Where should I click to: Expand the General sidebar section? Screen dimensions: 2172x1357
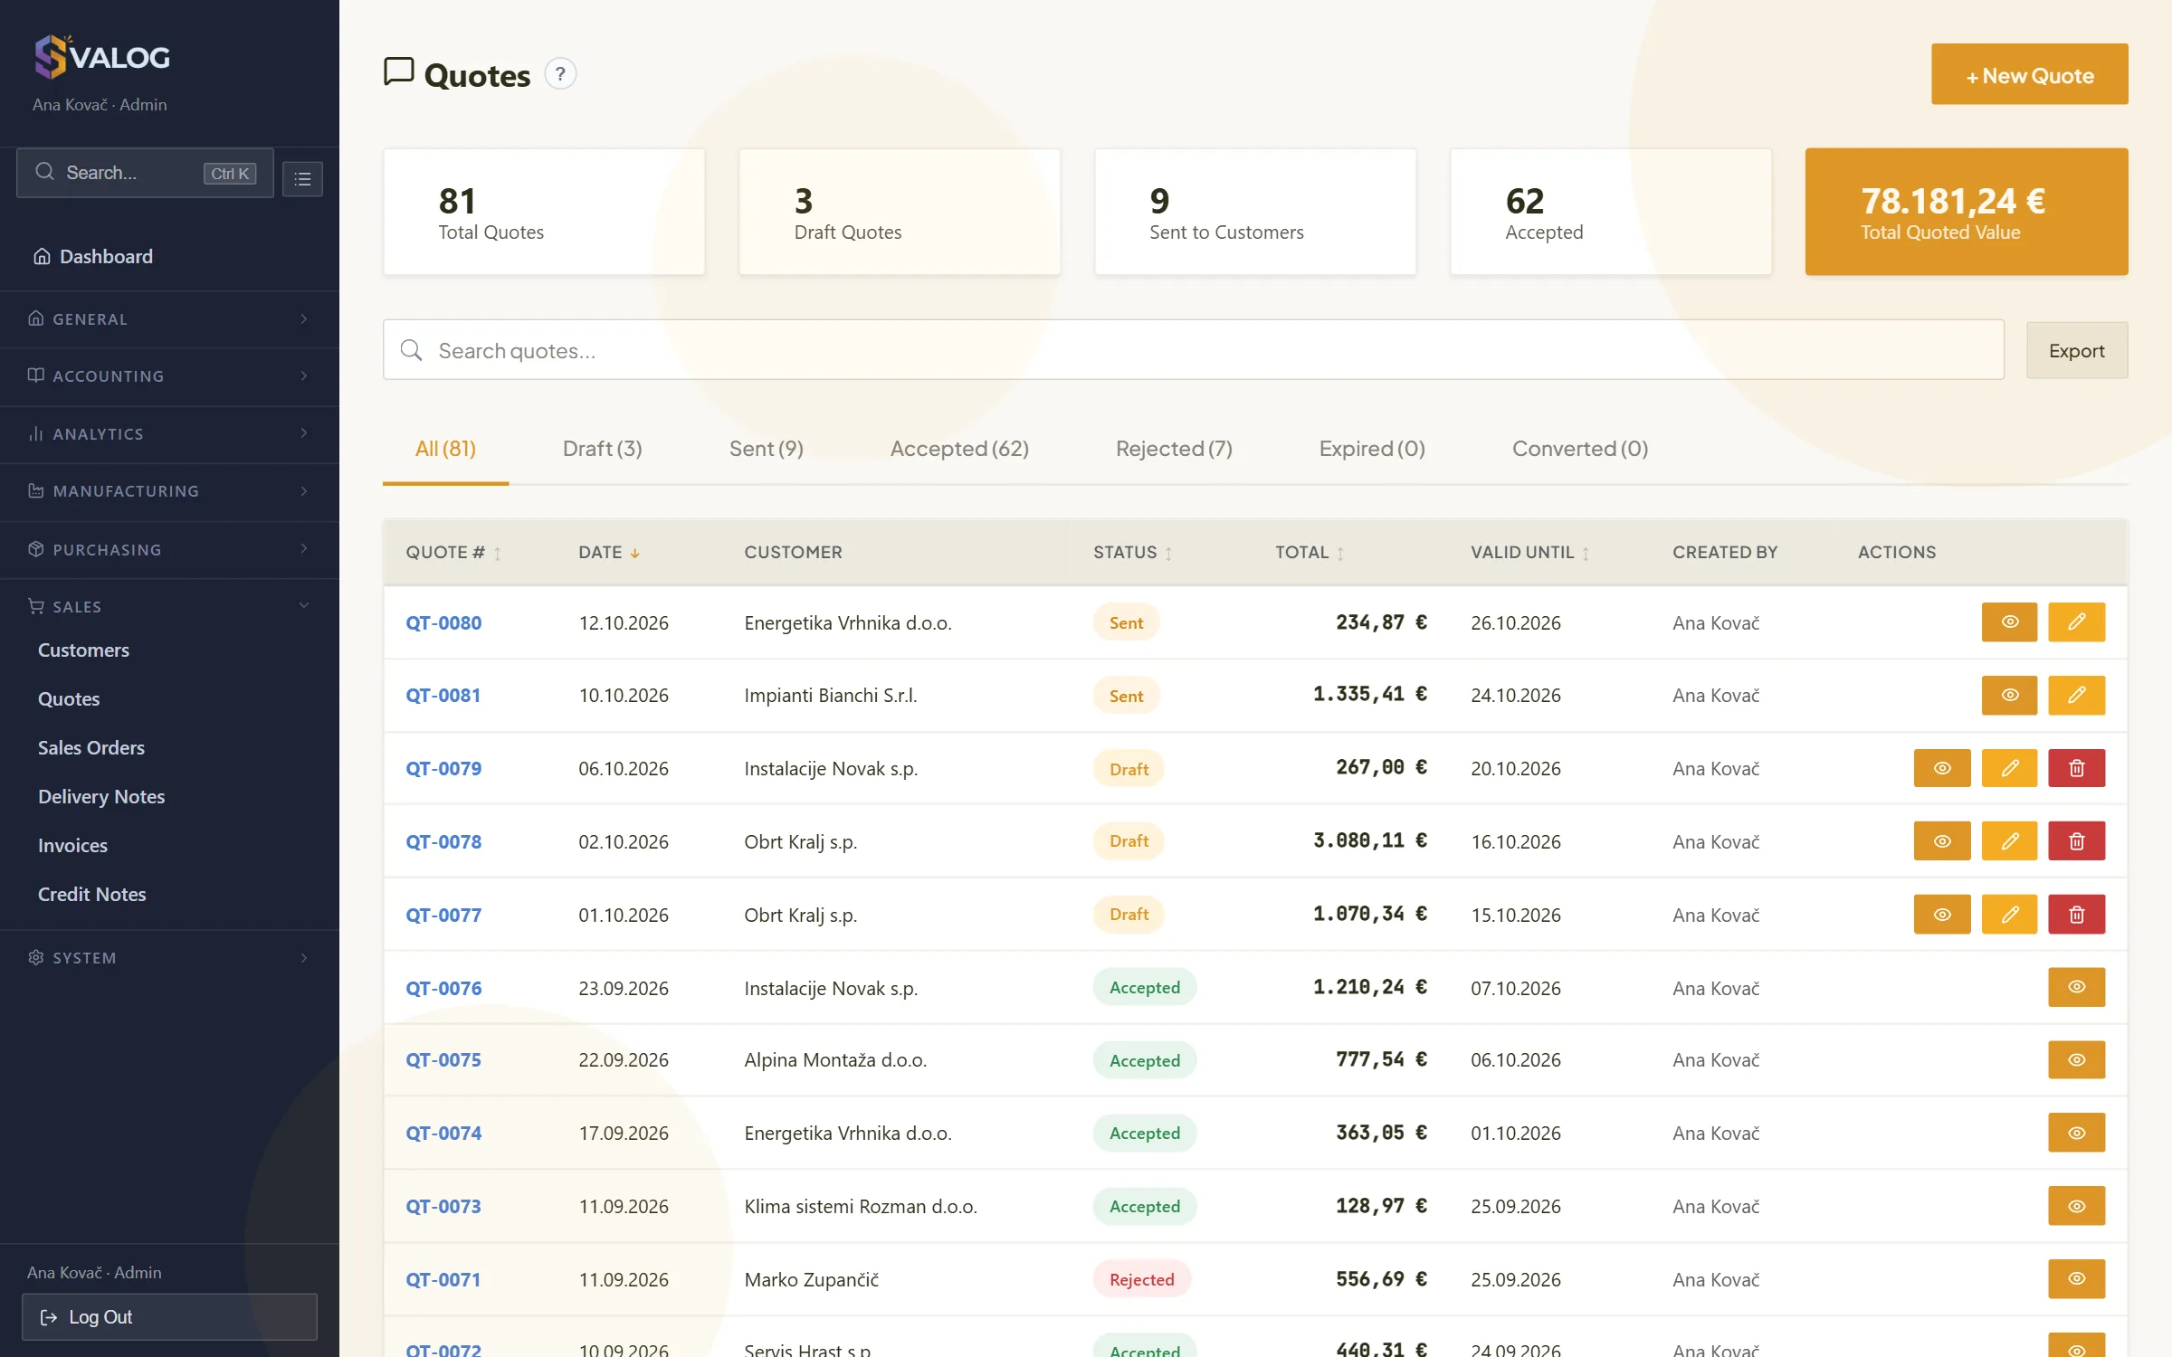(x=169, y=319)
